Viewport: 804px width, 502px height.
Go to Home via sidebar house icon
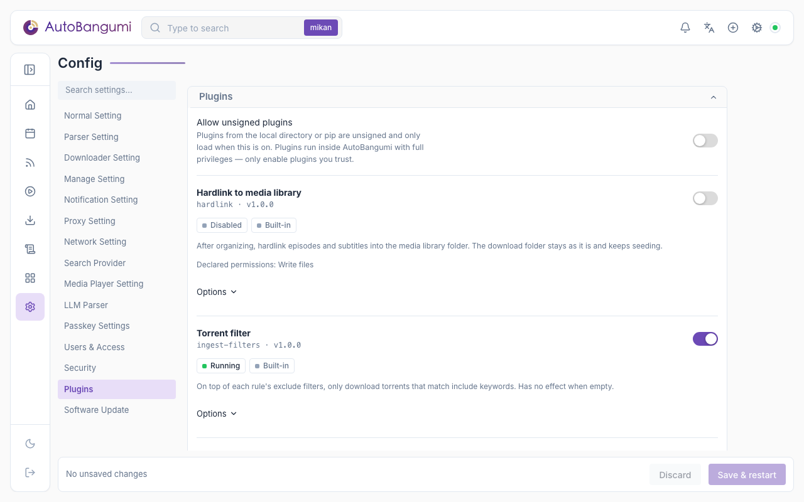(30, 105)
